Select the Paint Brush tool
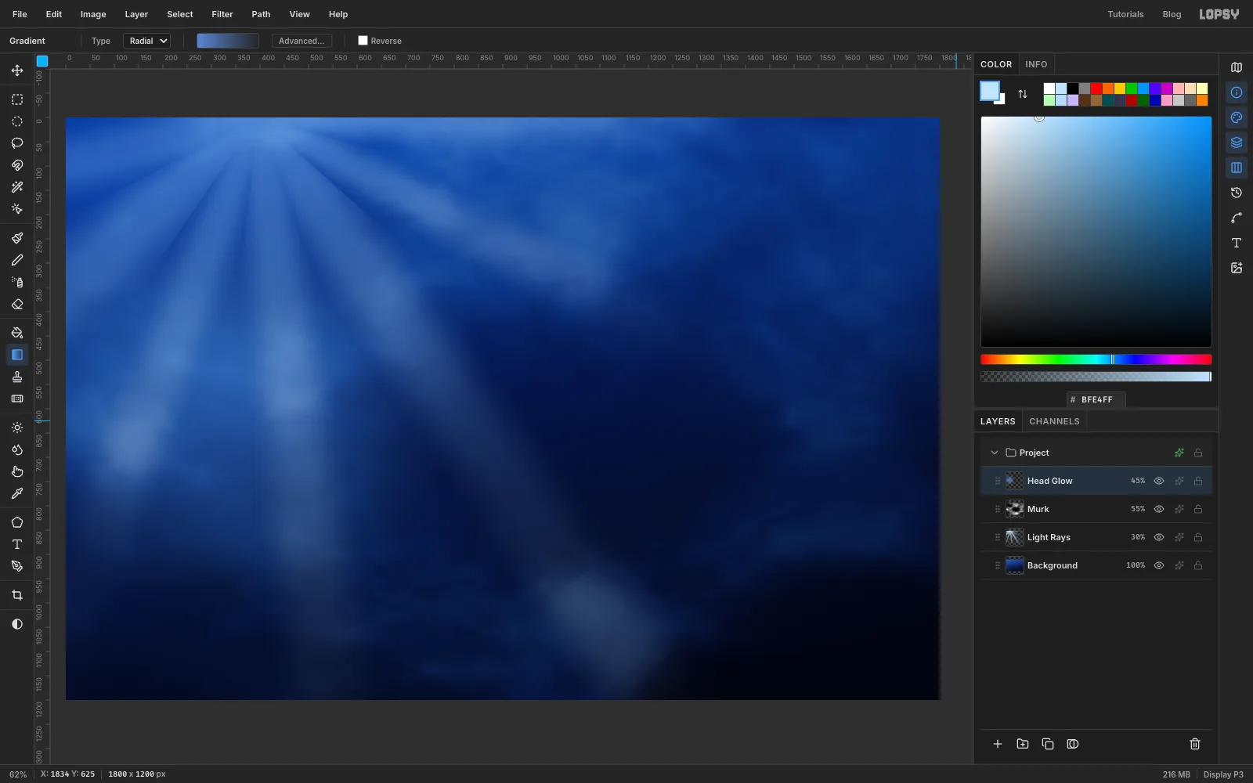This screenshot has height=783, width=1253. pos(16,238)
